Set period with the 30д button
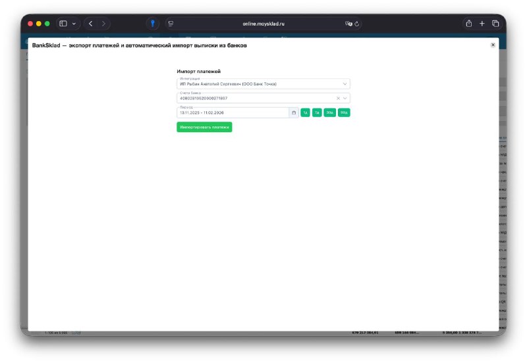527x363 pixels. click(x=330, y=112)
